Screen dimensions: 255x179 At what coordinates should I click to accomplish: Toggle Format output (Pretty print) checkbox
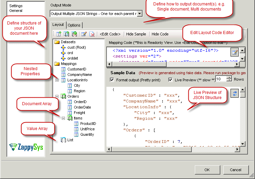click(112, 80)
